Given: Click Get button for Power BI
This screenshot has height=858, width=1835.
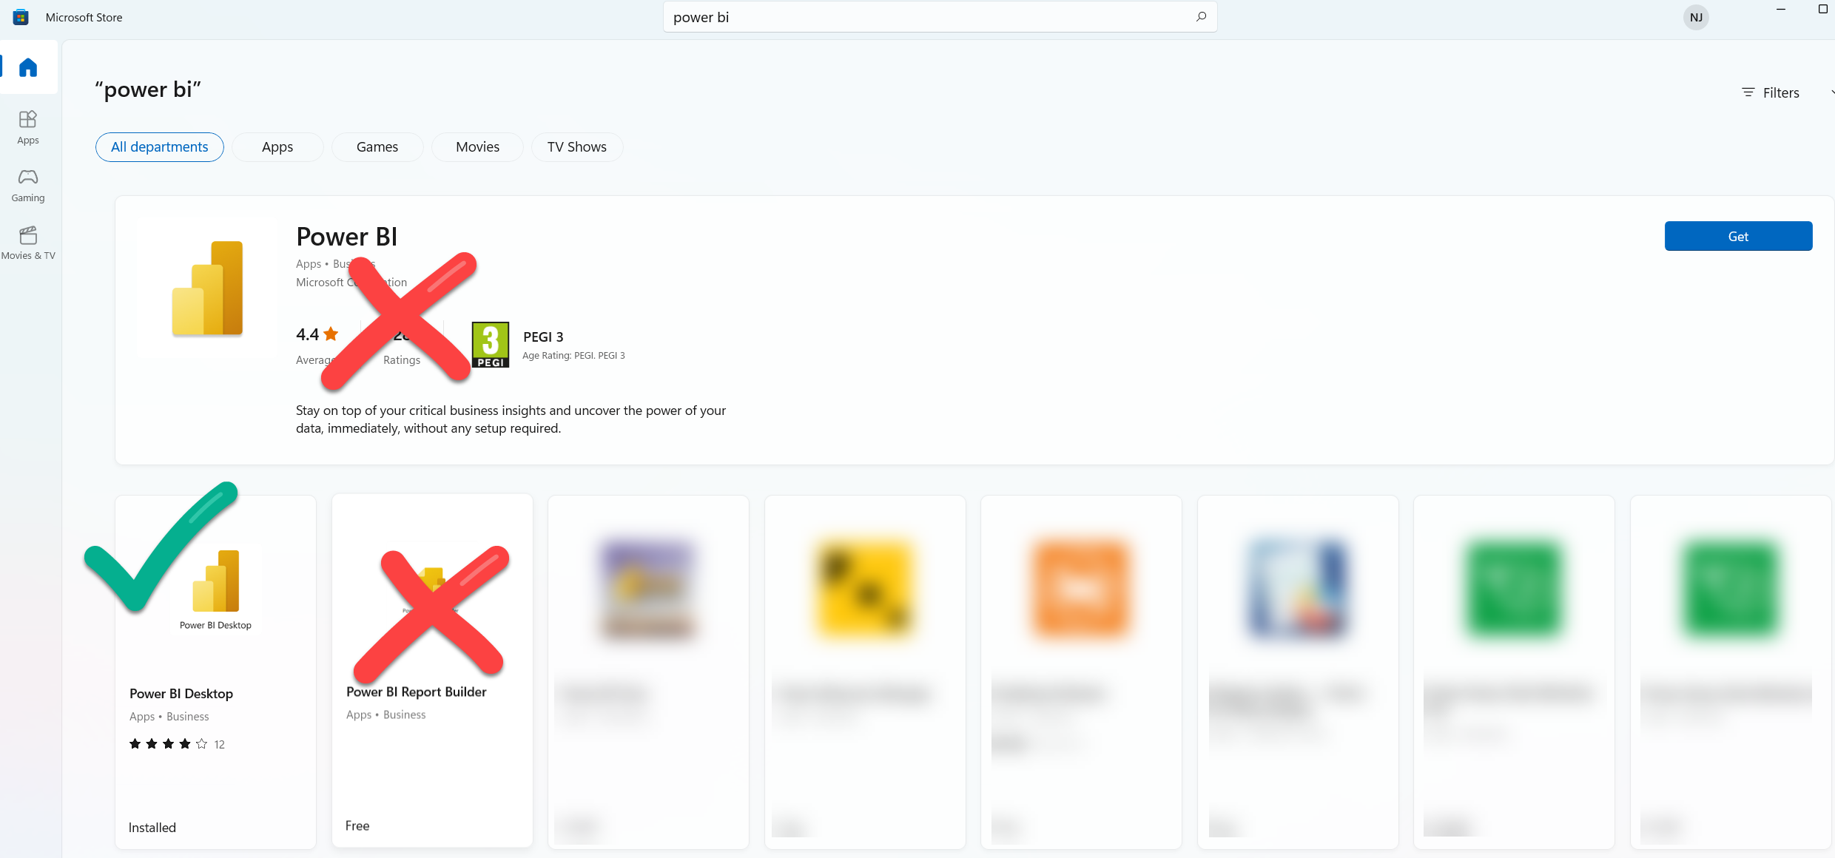Looking at the screenshot, I should click(1738, 236).
